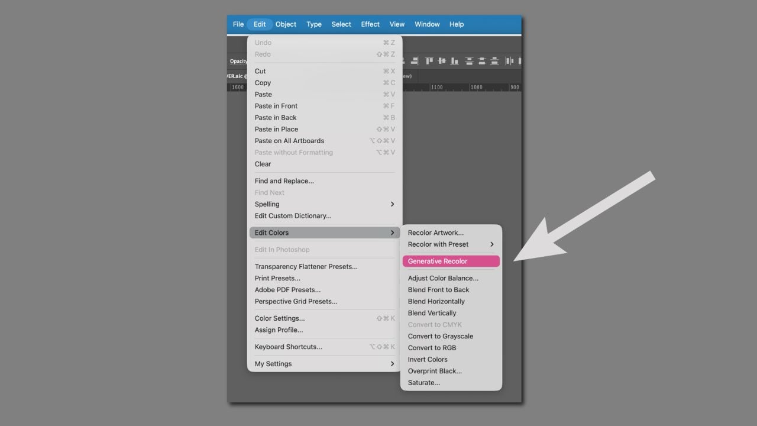Open the File menu

238,24
